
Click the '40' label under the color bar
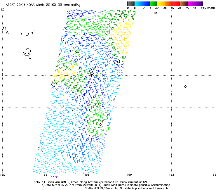click(x=187, y=8)
